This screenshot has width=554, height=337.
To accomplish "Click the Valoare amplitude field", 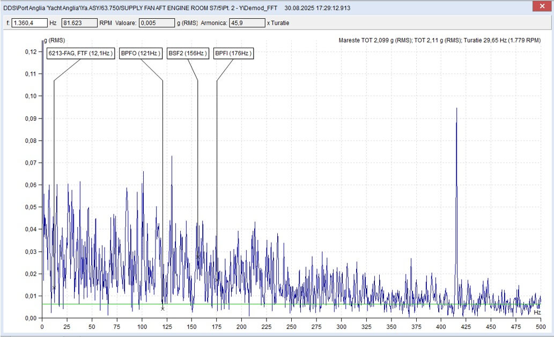I will [x=157, y=23].
